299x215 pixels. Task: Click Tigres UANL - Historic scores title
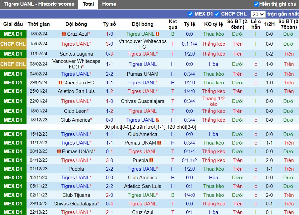click(39, 4)
